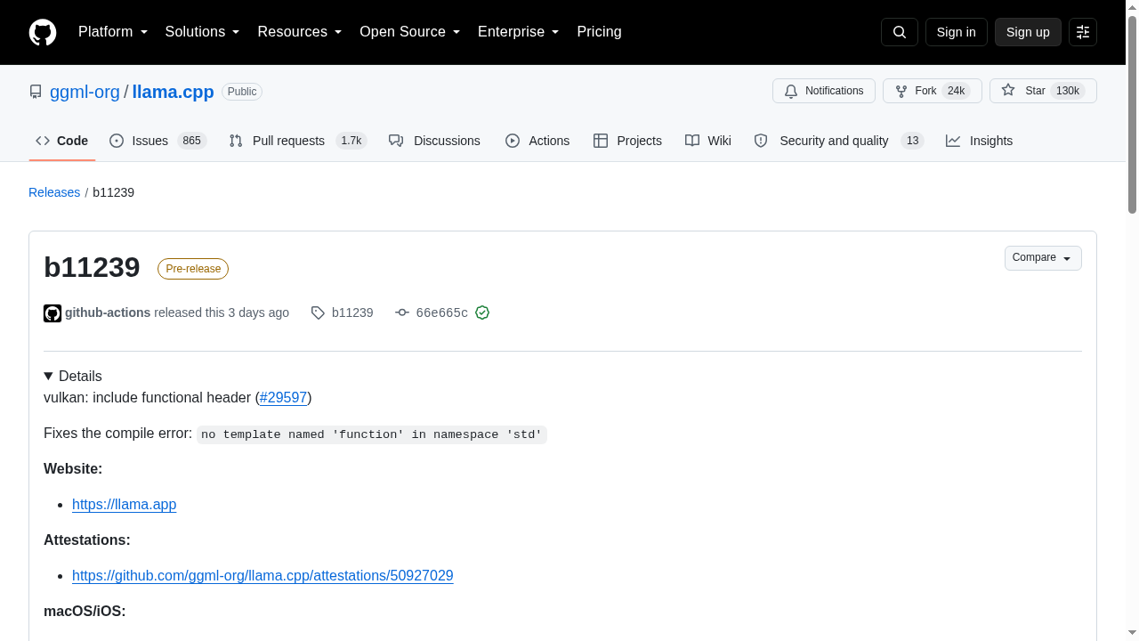The image size is (1139, 641).
Task: Expand the Open Source menu
Action: point(410,32)
